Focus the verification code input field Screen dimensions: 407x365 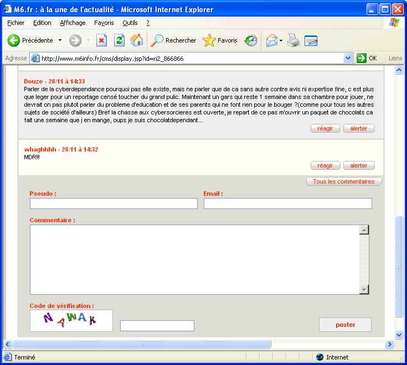pyautogui.click(x=157, y=326)
